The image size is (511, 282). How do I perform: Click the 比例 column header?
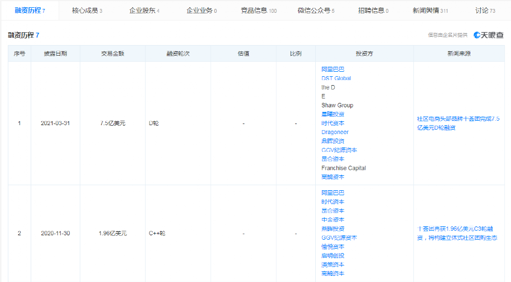pyautogui.click(x=296, y=53)
